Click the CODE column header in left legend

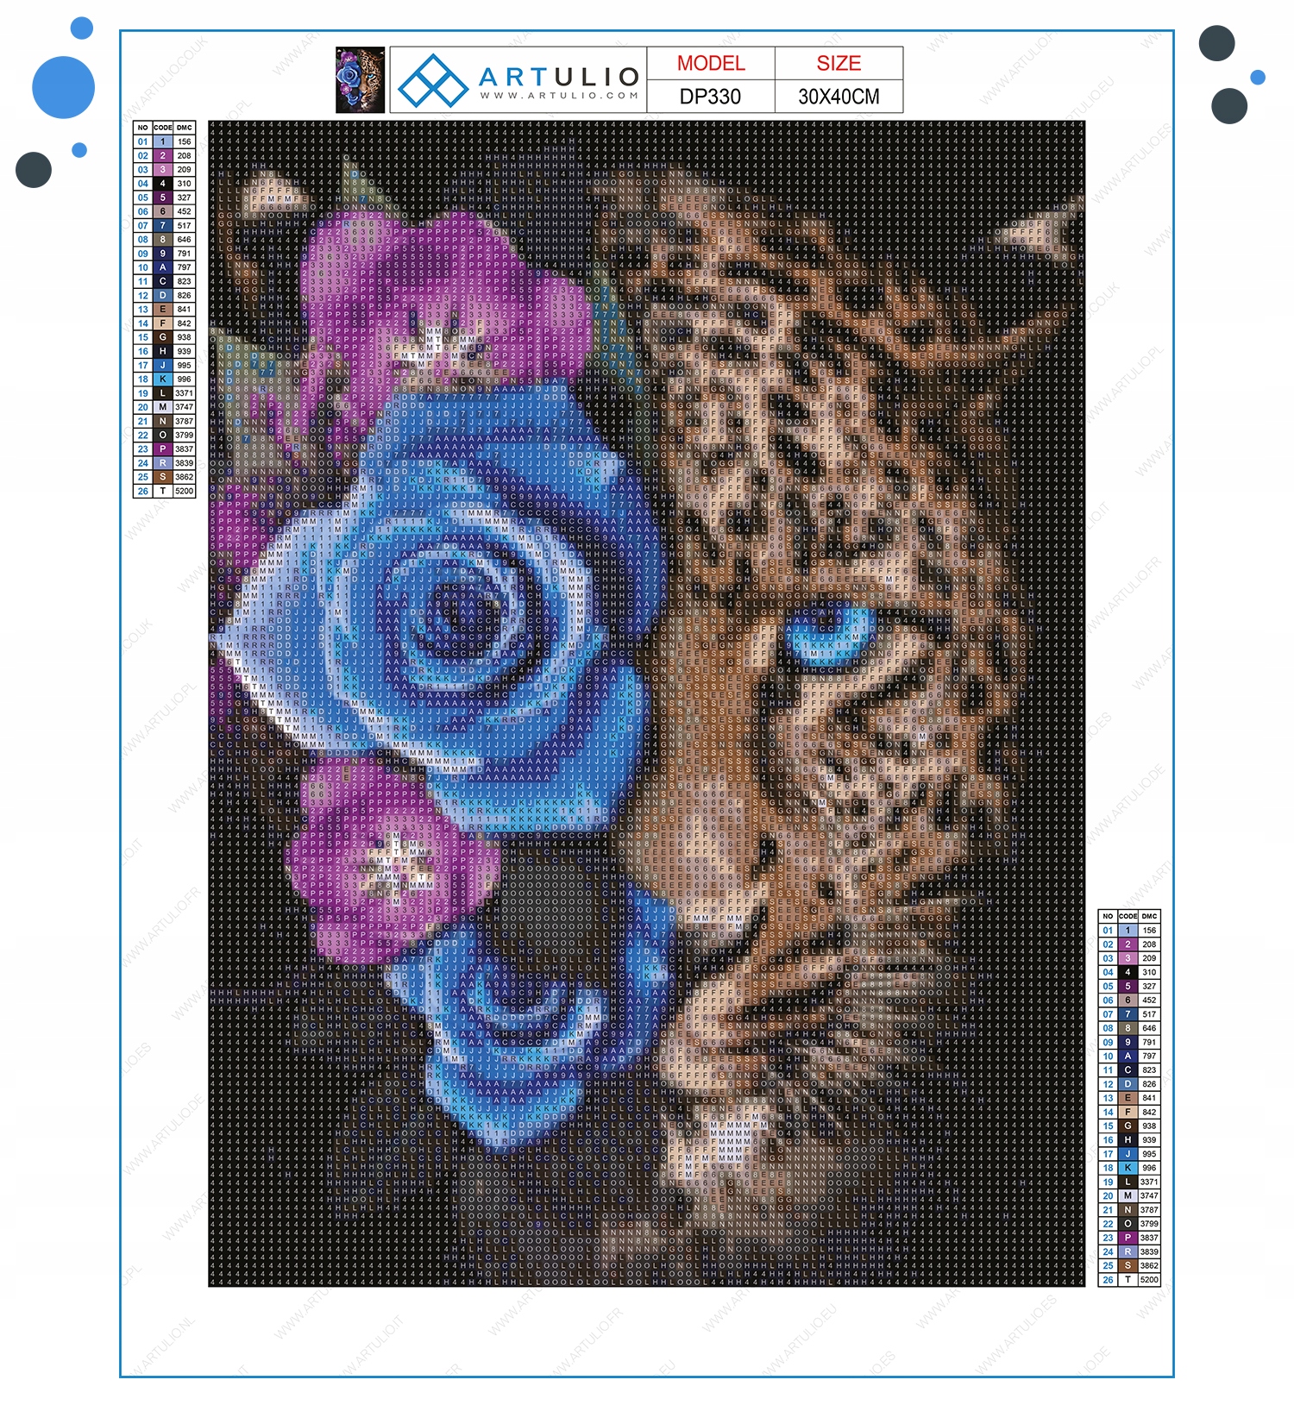163,128
